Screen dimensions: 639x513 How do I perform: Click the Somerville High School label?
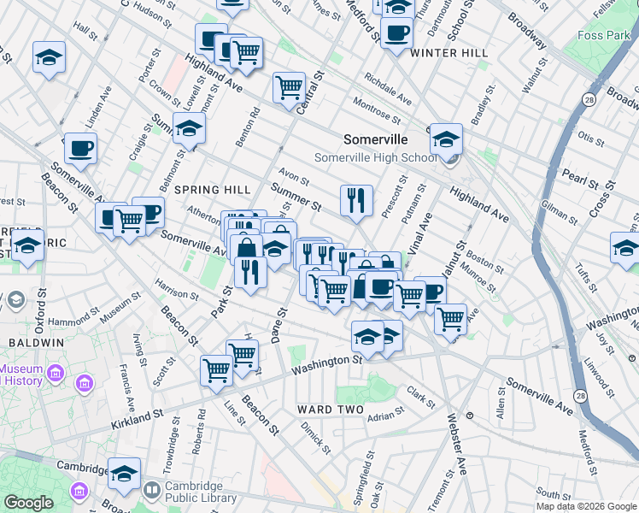point(375,158)
